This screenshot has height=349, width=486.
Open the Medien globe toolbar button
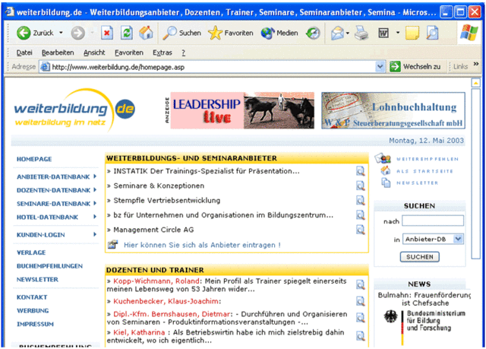[279, 33]
